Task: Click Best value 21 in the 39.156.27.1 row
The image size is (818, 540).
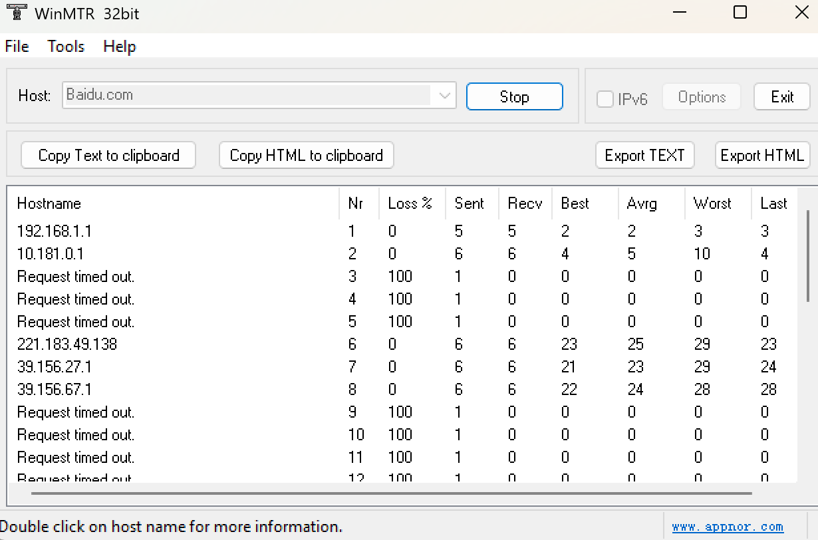Action: coord(569,367)
